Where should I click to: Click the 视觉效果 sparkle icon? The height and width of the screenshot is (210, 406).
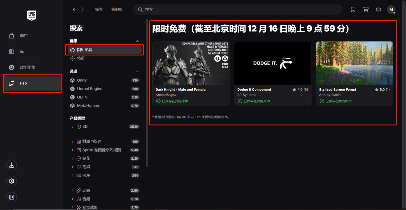pos(79,207)
